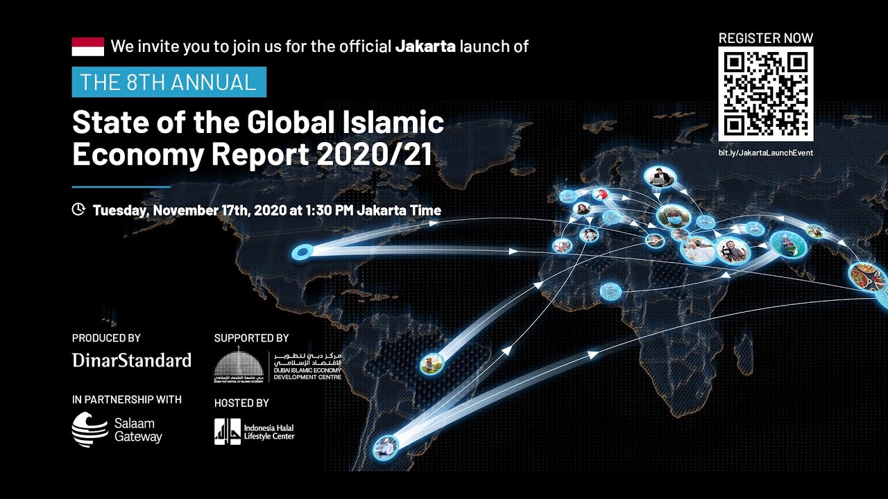Click the Salaam Gateway globe logo
This screenshot has width=888, height=499.
[x=89, y=430]
